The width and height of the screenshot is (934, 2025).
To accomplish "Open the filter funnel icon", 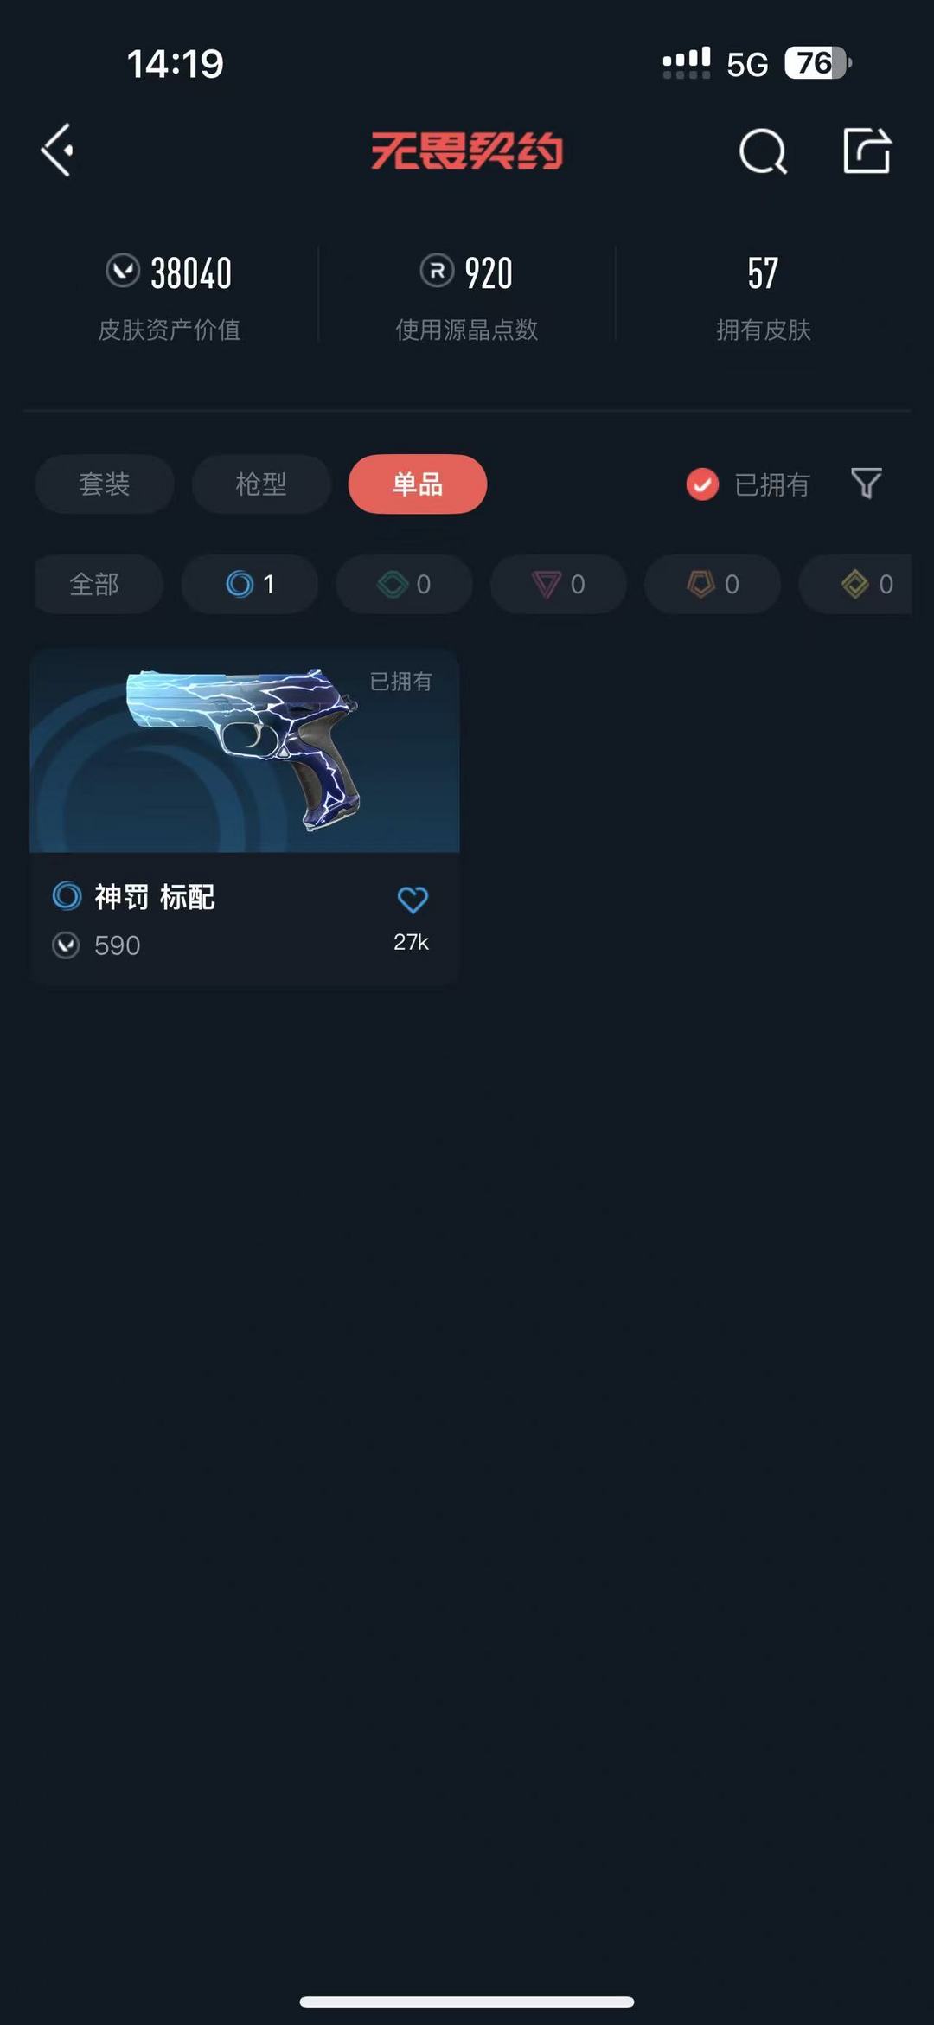I will pyautogui.click(x=866, y=484).
